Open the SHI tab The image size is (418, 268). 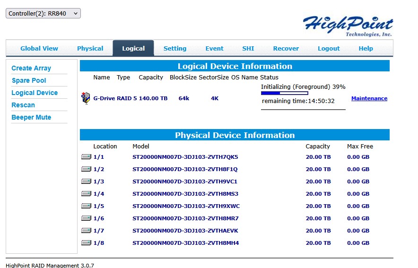[248, 49]
